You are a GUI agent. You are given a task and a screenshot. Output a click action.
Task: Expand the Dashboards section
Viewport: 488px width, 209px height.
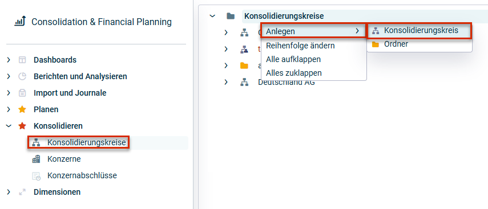click(x=9, y=60)
